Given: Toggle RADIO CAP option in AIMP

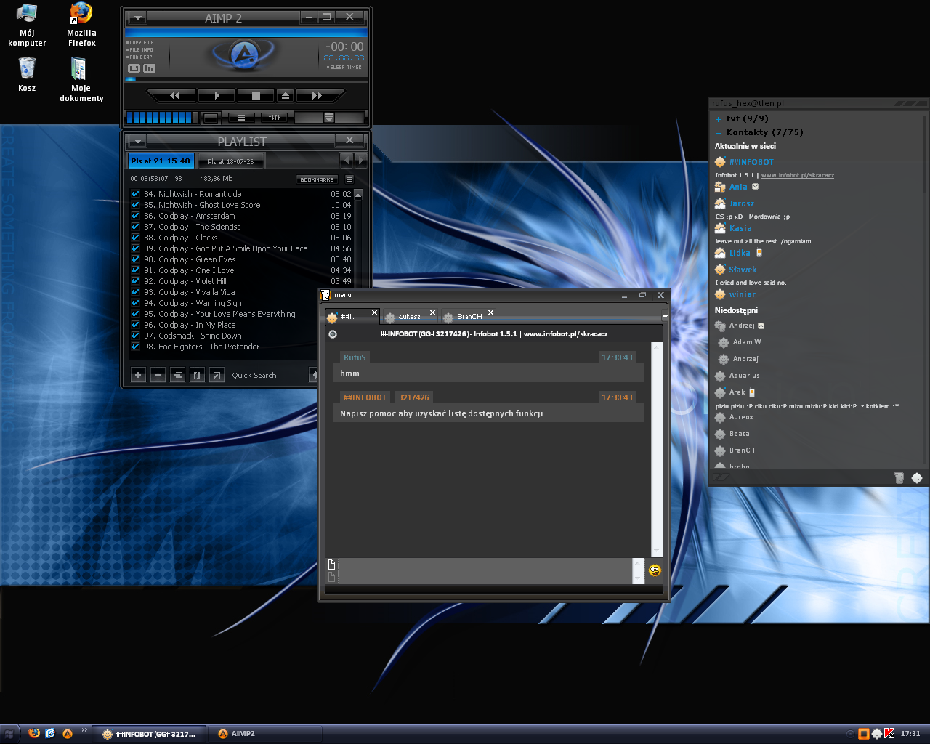Looking at the screenshot, I should point(139,57).
